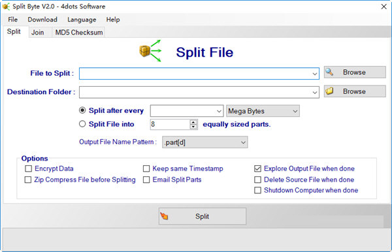Switch to the Join tab
Screen dimensions: 392x252
point(37,33)
